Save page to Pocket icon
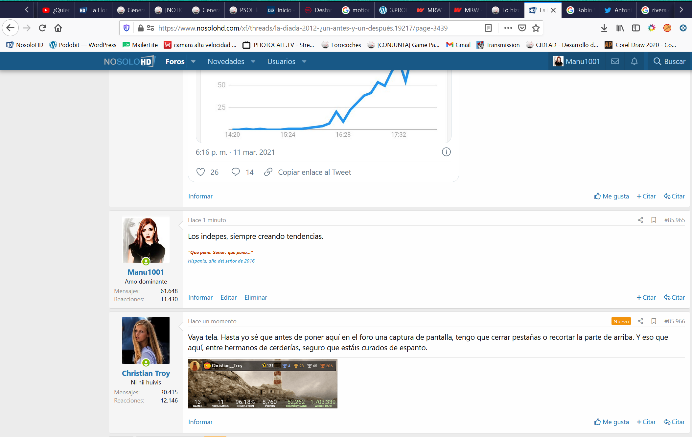Screen dimensions: 692x437 click(x=522, y=28)
